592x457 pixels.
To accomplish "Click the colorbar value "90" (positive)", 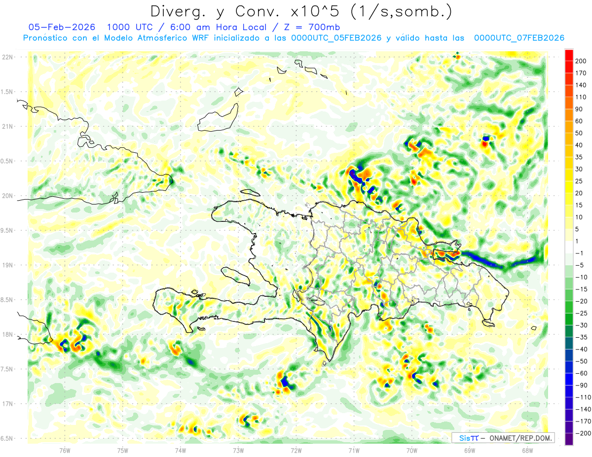I will pyautogui.click(x=580, y=109).
